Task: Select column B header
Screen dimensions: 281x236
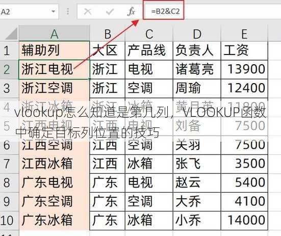Action: coord(107,33)
